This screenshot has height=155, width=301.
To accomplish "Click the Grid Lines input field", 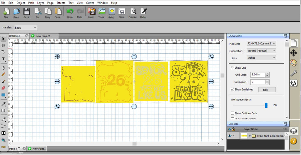I will click(x=258, y=75).
